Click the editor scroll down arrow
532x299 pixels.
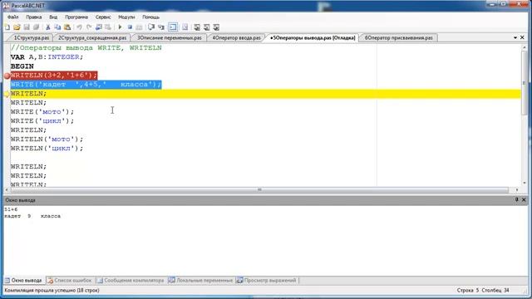525,184
